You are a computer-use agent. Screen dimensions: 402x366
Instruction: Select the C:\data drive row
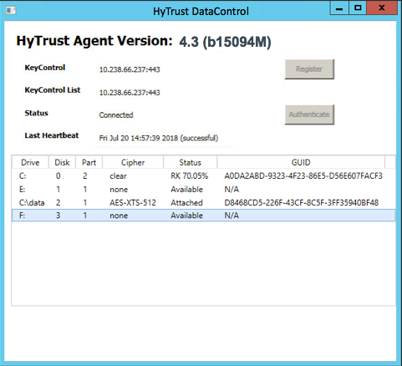[203, 202]
